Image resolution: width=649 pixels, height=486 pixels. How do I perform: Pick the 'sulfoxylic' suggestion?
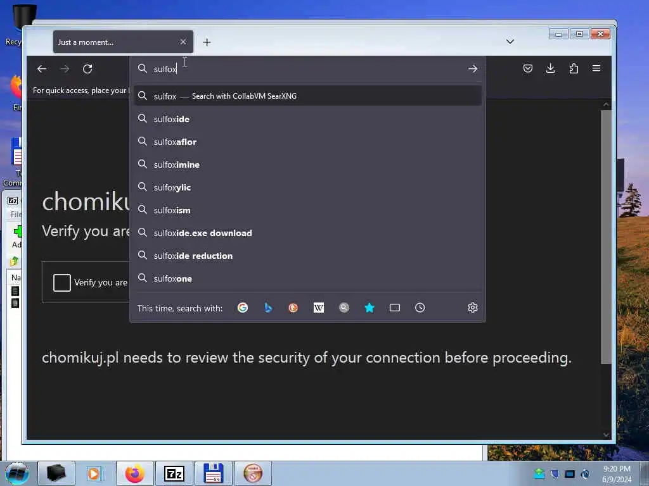(x=307, y=187)
